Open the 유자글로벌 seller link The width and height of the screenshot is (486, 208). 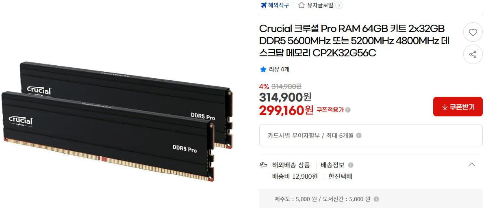(320, 5)
